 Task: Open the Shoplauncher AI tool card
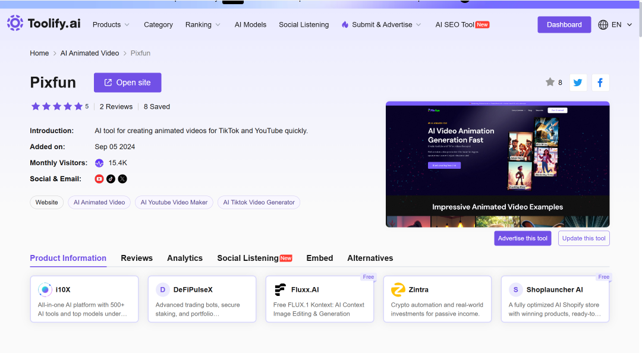pos(555,299)
